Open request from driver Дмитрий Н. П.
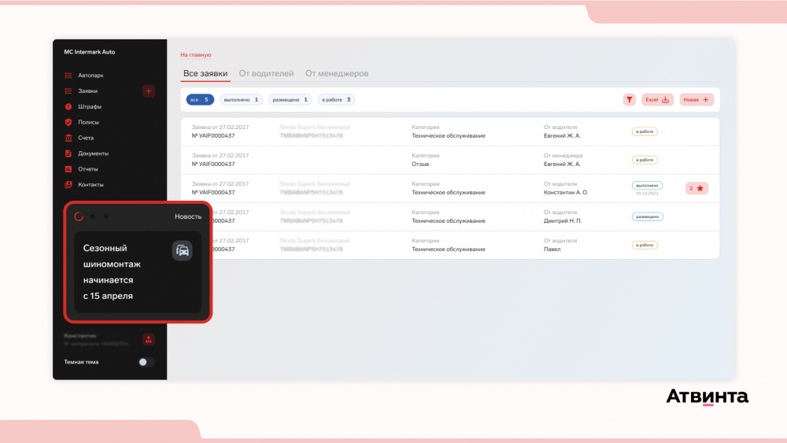Screen dimensions: 787x443 coord(449,216)
